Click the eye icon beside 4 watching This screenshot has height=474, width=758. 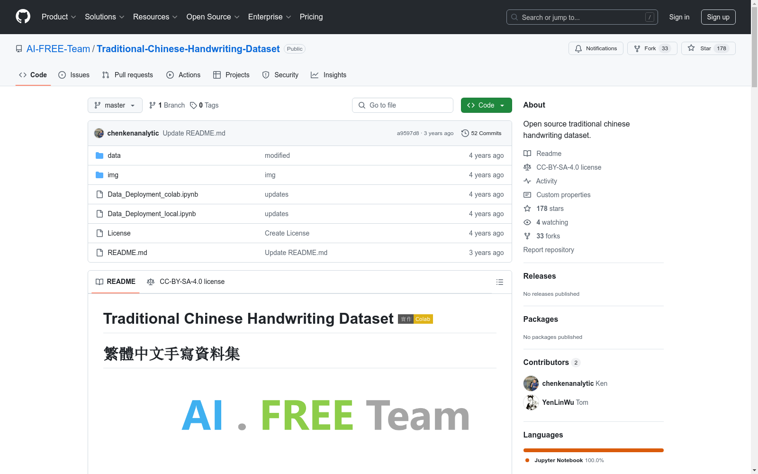[527, 222]
